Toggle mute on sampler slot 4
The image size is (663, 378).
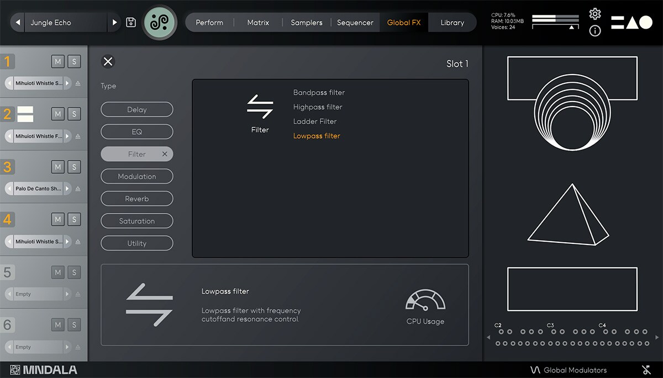point(58,220)
